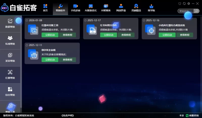
Task: Click the 红书AI图文创作 title
Action: (x=109, y=25)
